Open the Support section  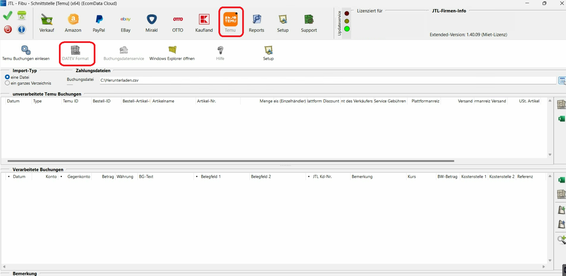tap(309, 23)
